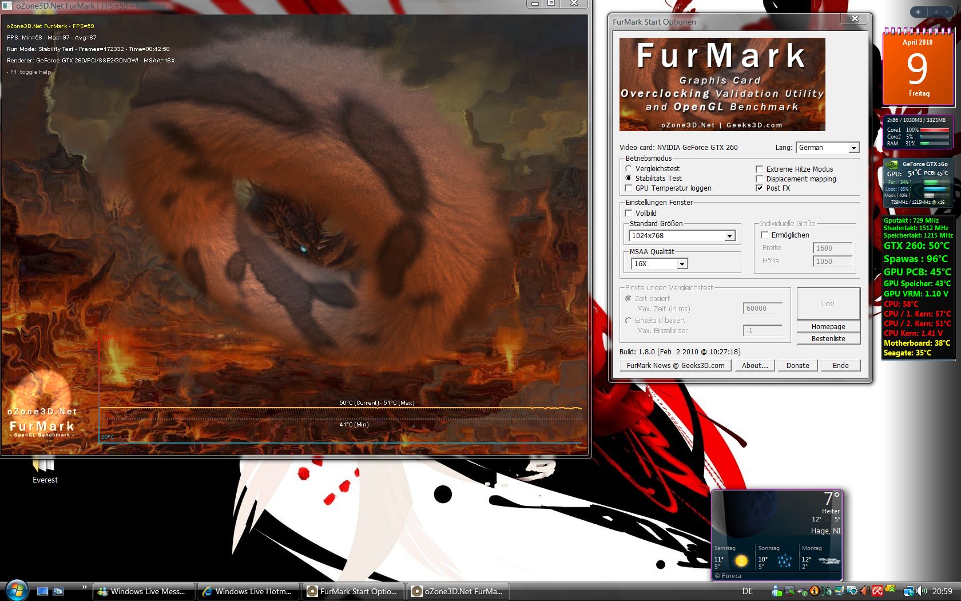961x601 pixels.
Task: Open the Bestenliste button
Action: point(828,338)
